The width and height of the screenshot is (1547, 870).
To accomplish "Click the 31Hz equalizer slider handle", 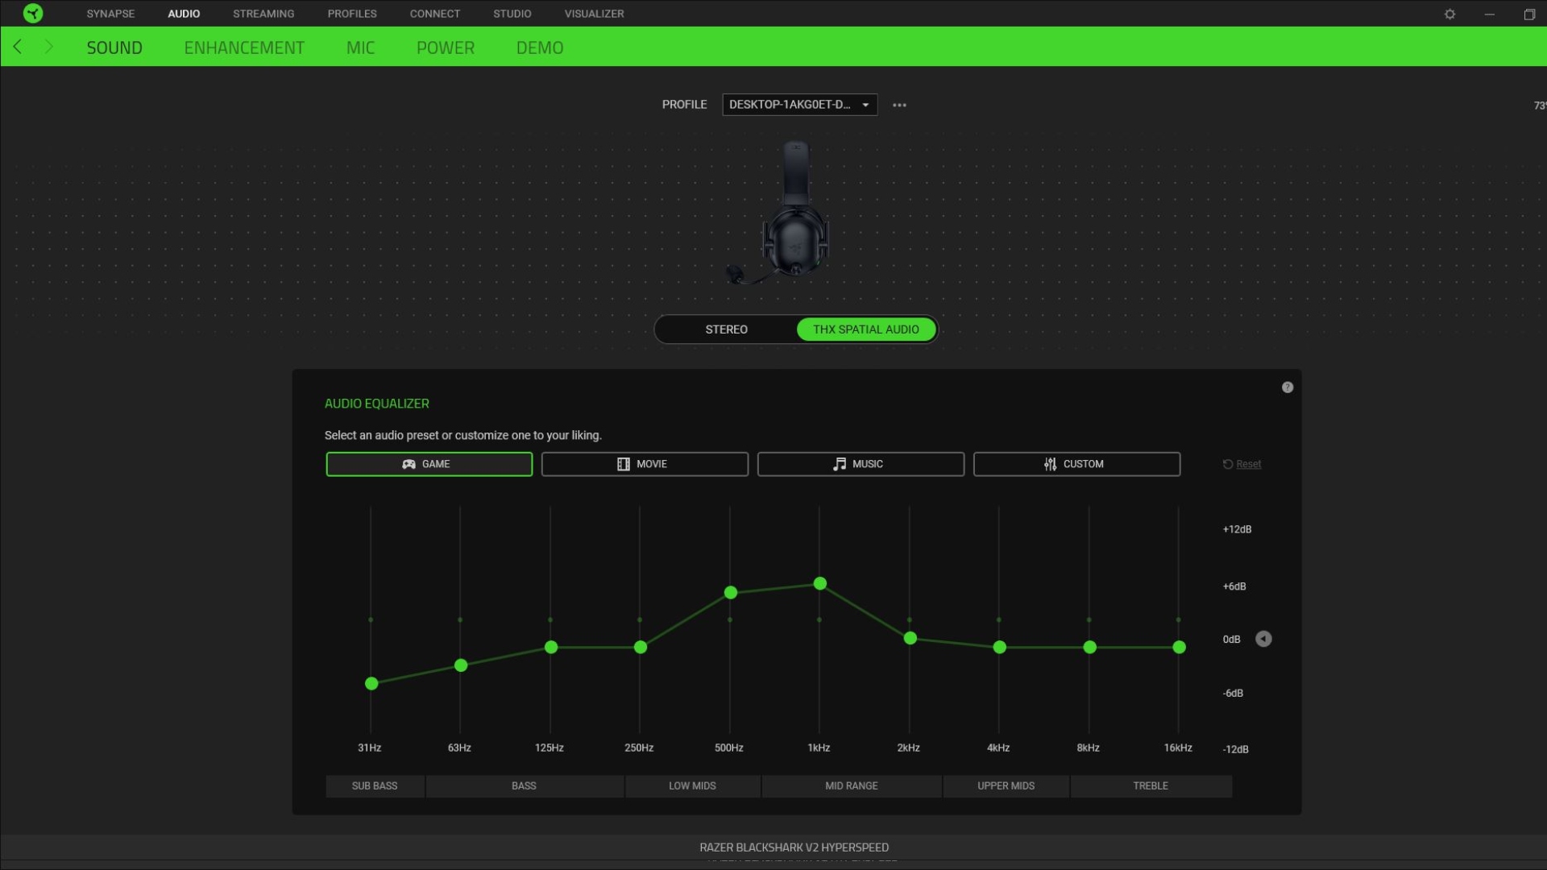I will pyautogui.click(x=371, y=683).
